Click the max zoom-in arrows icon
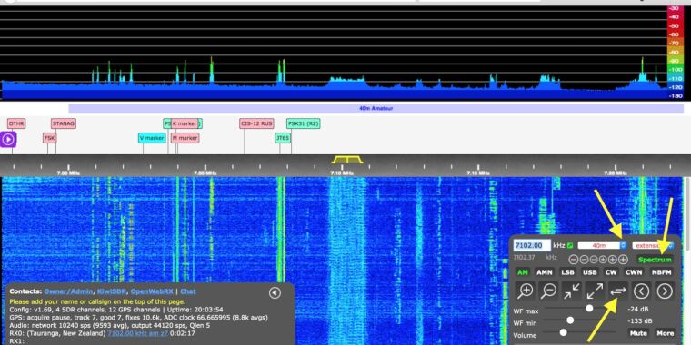The width and height of the screenshot is (691, 345). (x=572, y=291)
